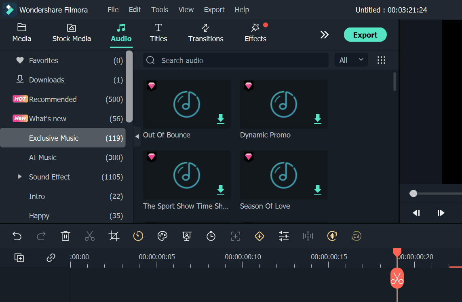Download The Sport Show Time track

(221, 190)
